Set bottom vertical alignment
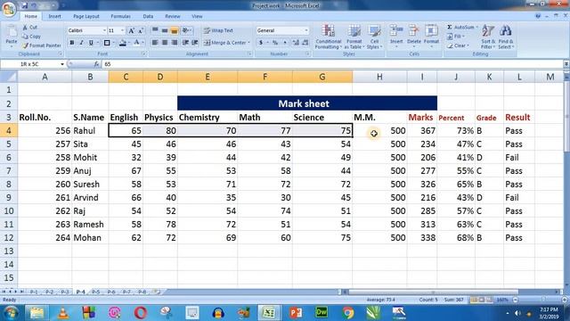570x321 pixels. coord(175,30)
